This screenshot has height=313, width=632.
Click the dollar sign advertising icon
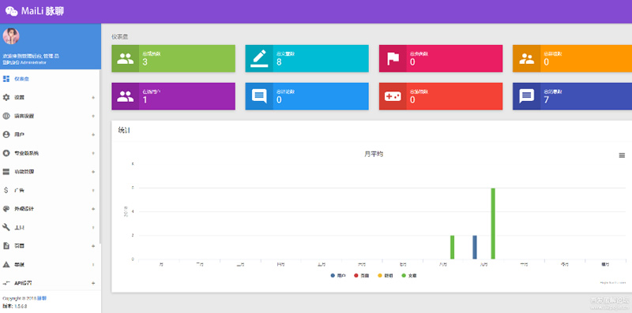point(6,190)
